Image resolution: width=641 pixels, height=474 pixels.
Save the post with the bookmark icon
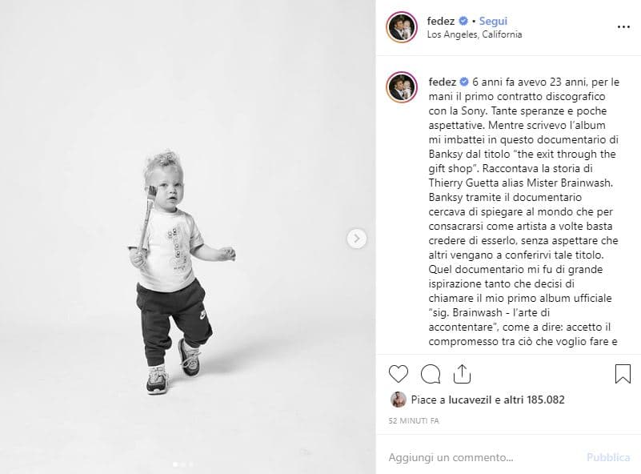623,373
